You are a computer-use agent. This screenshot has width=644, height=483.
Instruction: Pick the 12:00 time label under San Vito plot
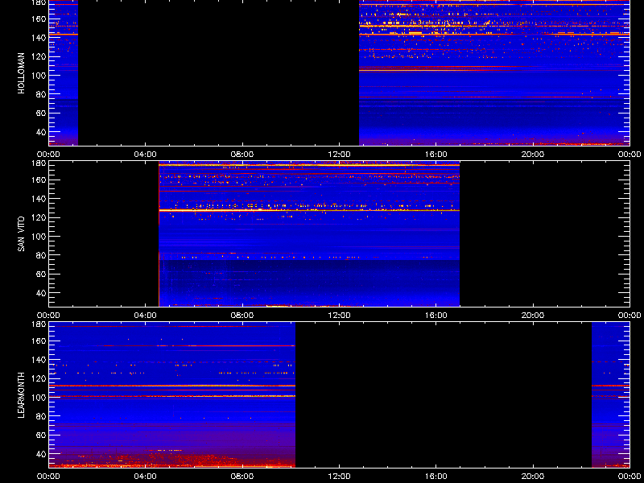[x=339, y=316]
